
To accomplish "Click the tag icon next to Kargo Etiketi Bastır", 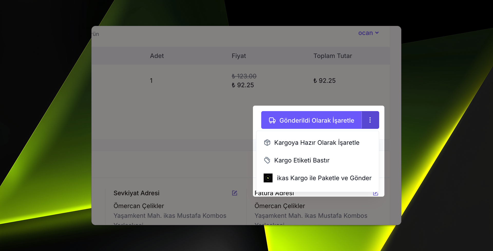I will pos(268,160).
